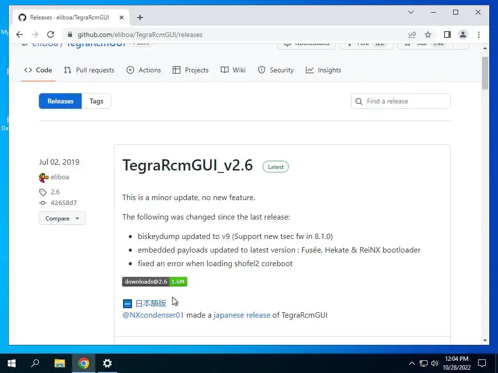Click the blue NEW emoji icon
The height and width of the screenshot is (373, 498).
[127, 304]
